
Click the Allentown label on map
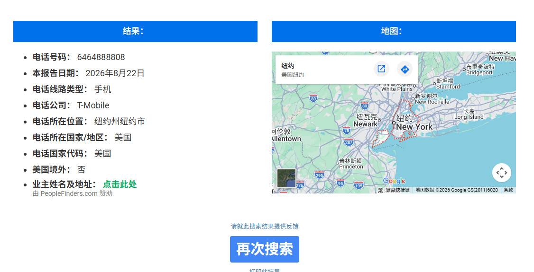286,139
